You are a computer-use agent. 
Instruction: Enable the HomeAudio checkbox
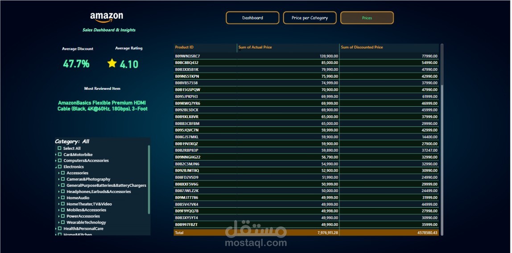pos(63,198)
